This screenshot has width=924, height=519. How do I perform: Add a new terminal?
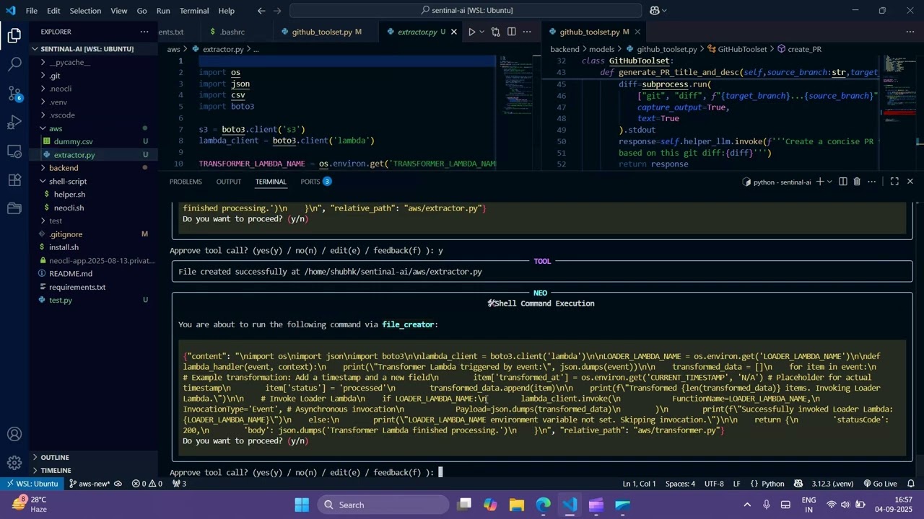(819, 182)
